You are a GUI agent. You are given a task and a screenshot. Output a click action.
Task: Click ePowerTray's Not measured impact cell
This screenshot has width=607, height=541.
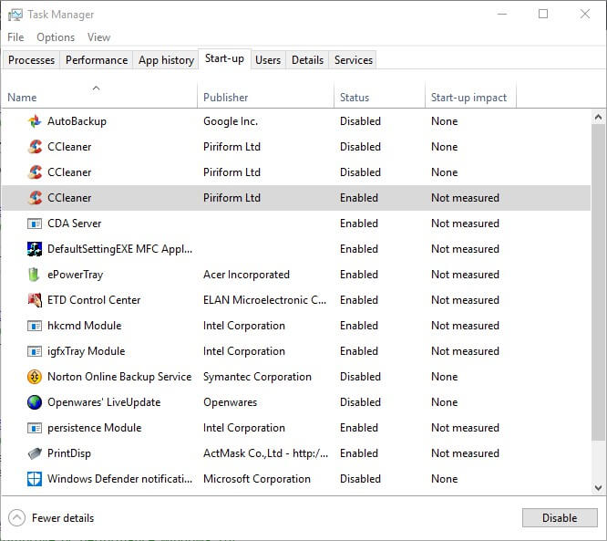[465, 275]
